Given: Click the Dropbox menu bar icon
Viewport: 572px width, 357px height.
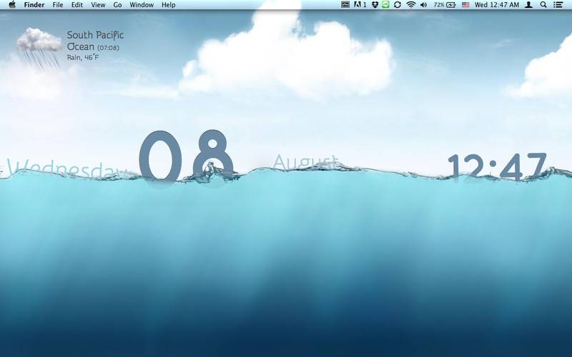Looking at the screenshot, I should [x=375, y=5].
